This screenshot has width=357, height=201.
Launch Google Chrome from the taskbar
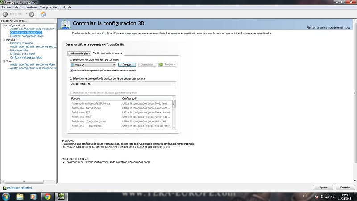tap(47, 197)
